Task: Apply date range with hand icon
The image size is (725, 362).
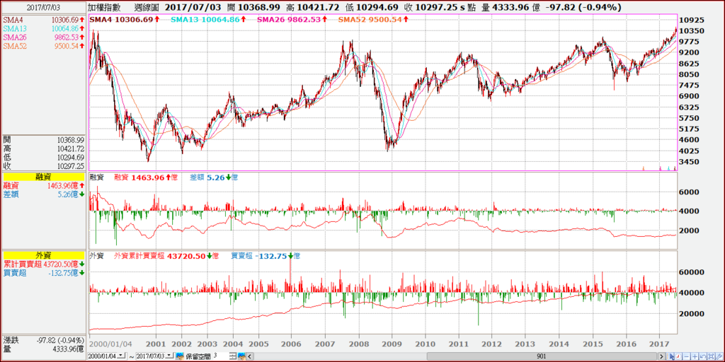Action: tap(180, 356)
